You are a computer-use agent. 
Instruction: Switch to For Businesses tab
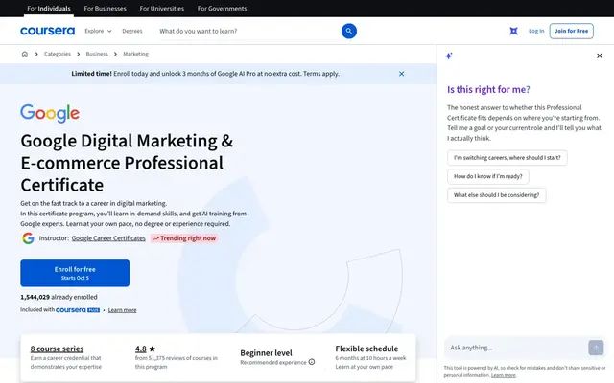pyautogui.click(x=105, y=9)
